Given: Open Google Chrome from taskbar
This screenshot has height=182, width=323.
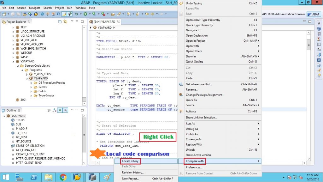Looking at the screenshot, I should click(63, 177).
